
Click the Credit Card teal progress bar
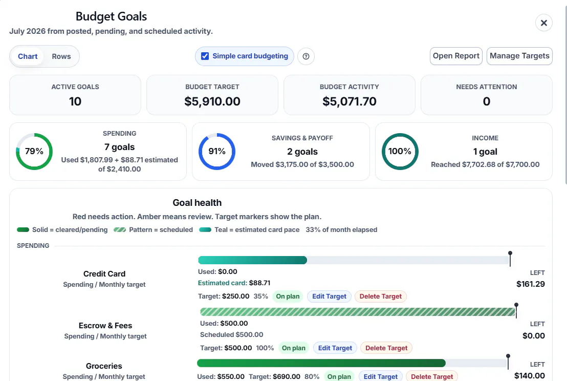(252, 260)
